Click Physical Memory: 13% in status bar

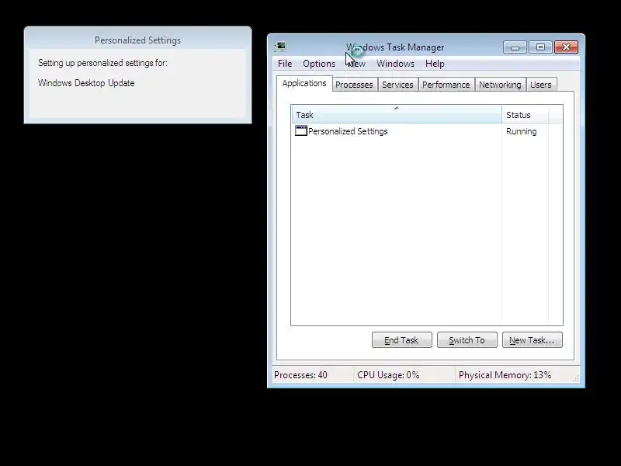click(505, 375)
